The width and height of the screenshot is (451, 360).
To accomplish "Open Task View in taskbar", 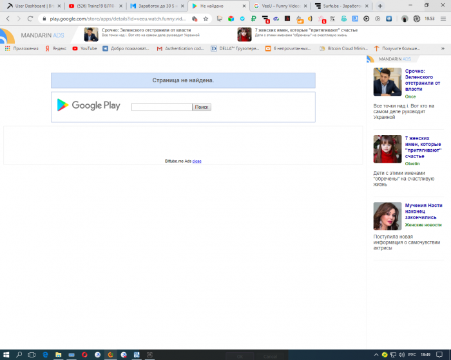I will pyautogui.click(x=32, y=355).
